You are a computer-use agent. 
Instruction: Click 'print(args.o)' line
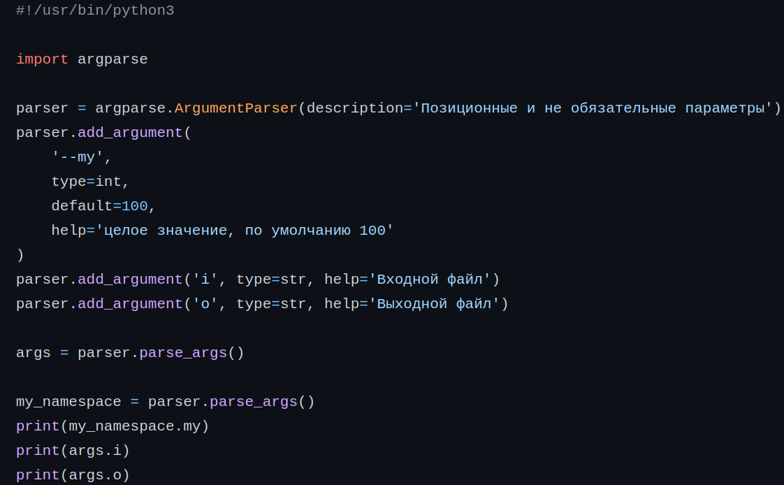click(x=73, y=475)
